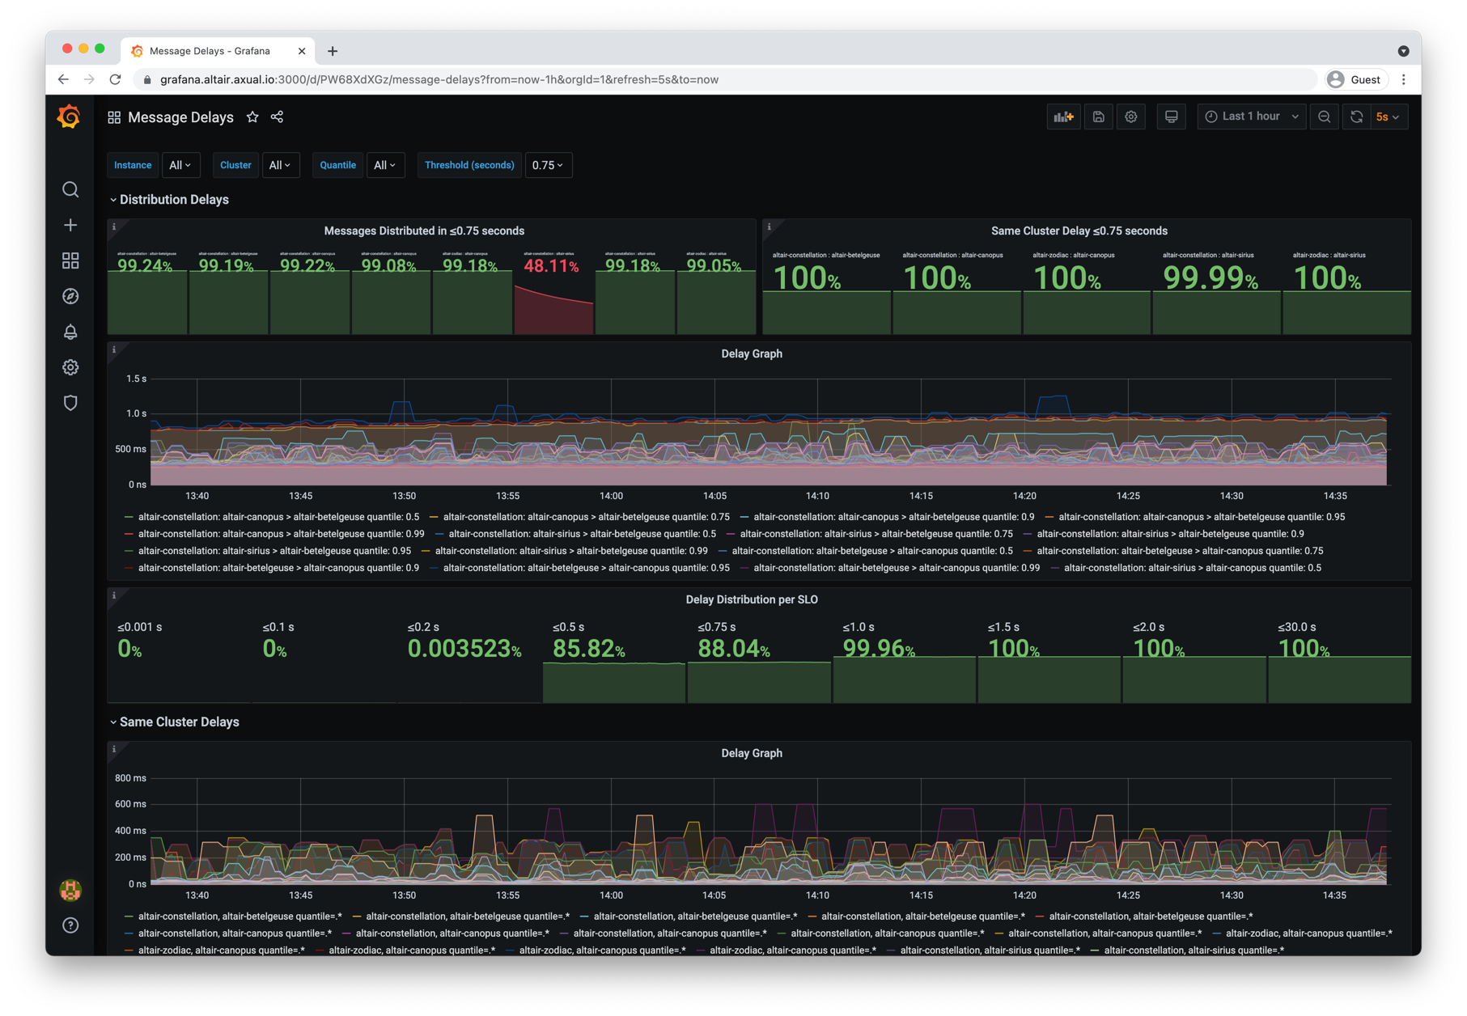Save dashboard using disk icon
1467x1016 pixels.
(1098, 117)
